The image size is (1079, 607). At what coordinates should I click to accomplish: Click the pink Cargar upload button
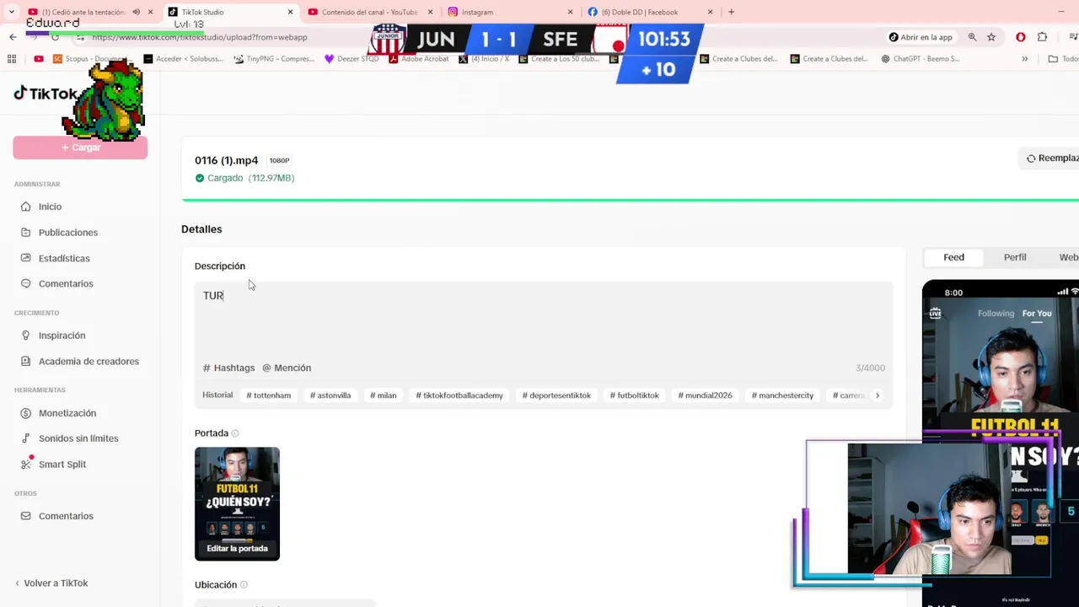(x=80, y=148)
